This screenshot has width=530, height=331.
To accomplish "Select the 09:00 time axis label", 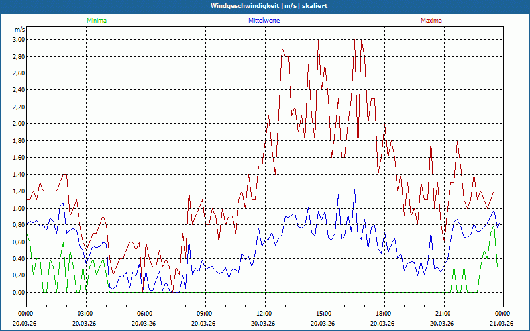I will tap(205, 314).
